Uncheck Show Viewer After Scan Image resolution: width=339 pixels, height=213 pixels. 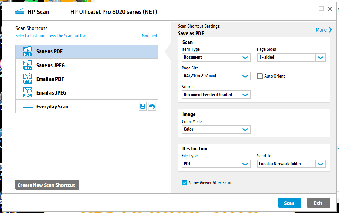pos(184,183)
